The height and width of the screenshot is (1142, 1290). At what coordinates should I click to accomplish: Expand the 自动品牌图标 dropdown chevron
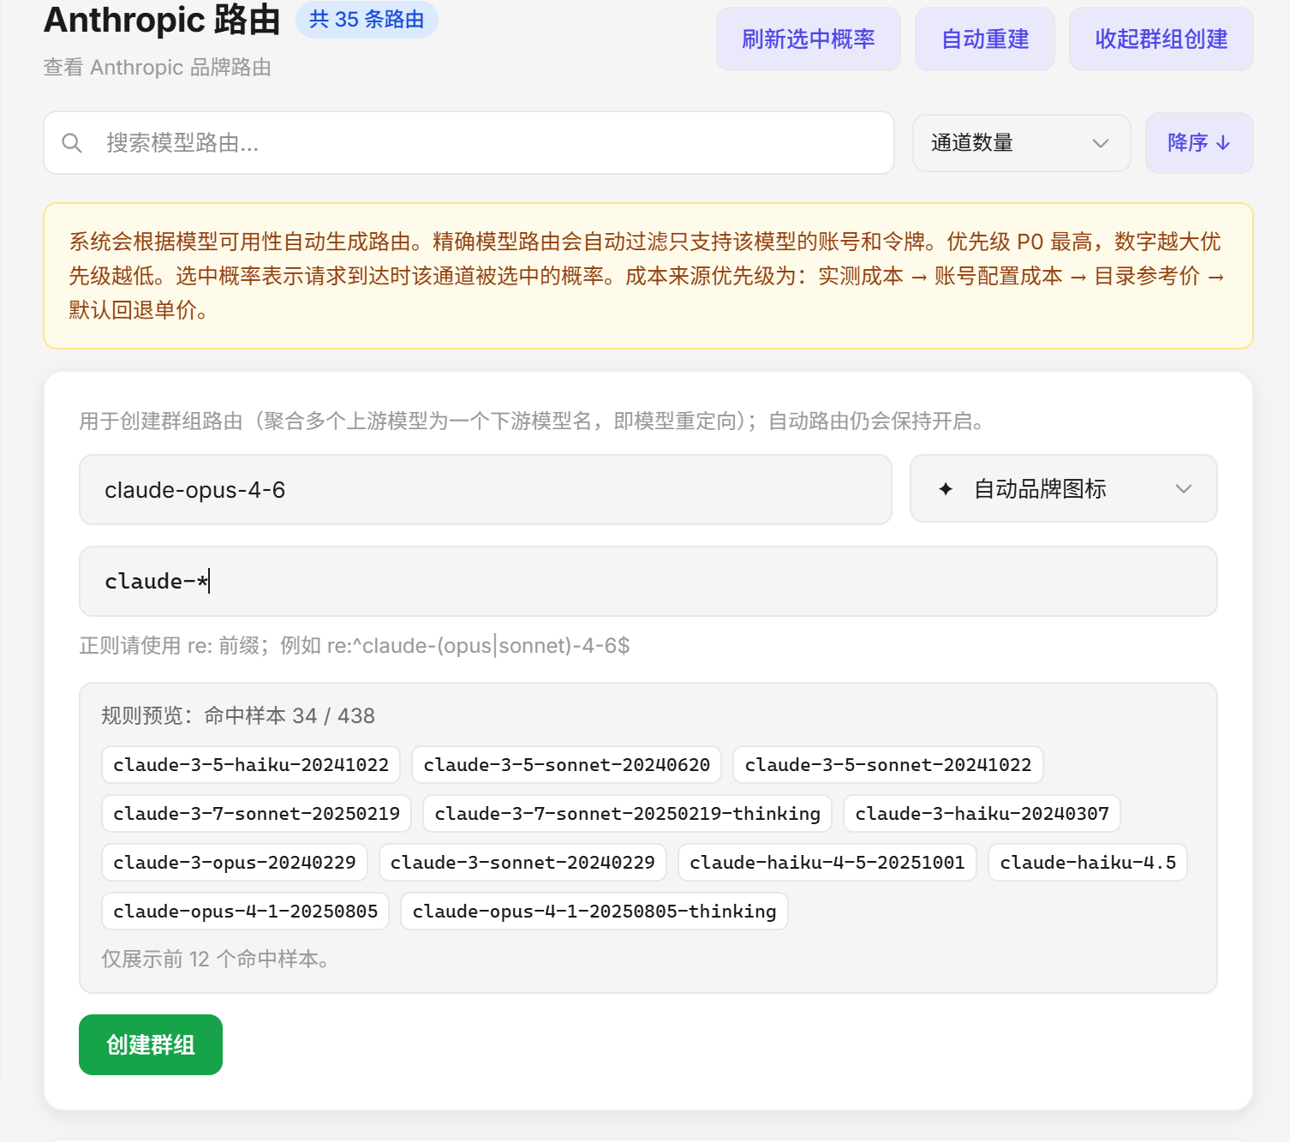point(1184,489)
